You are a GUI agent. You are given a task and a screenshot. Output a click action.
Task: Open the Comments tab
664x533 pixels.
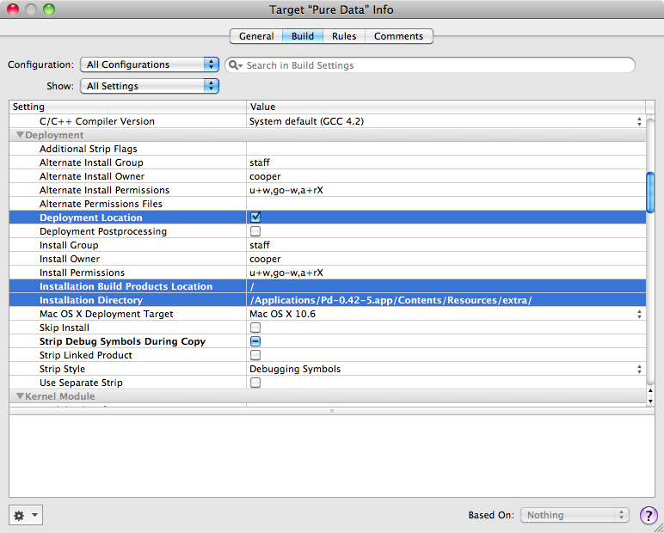398,36
